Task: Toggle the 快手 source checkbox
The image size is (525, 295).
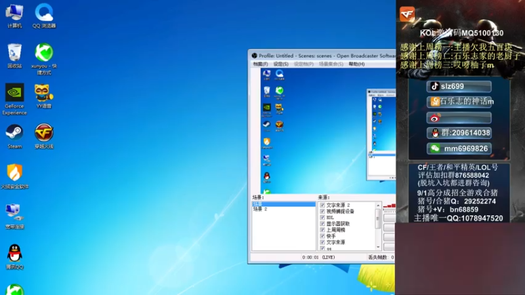Action: click(322, 236)
